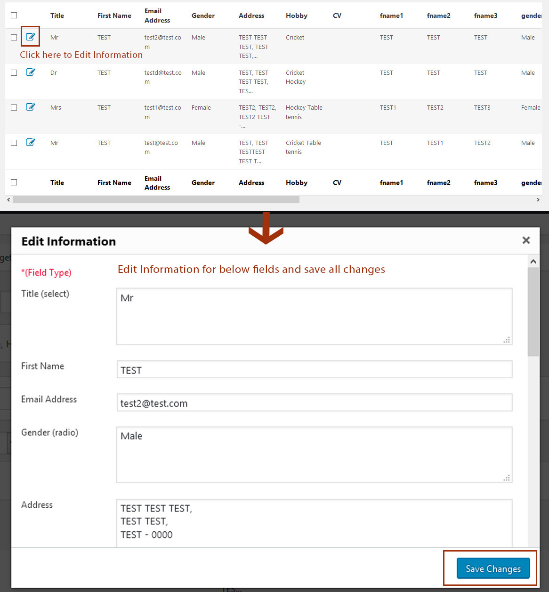Click Title text area resize handle

507,340
